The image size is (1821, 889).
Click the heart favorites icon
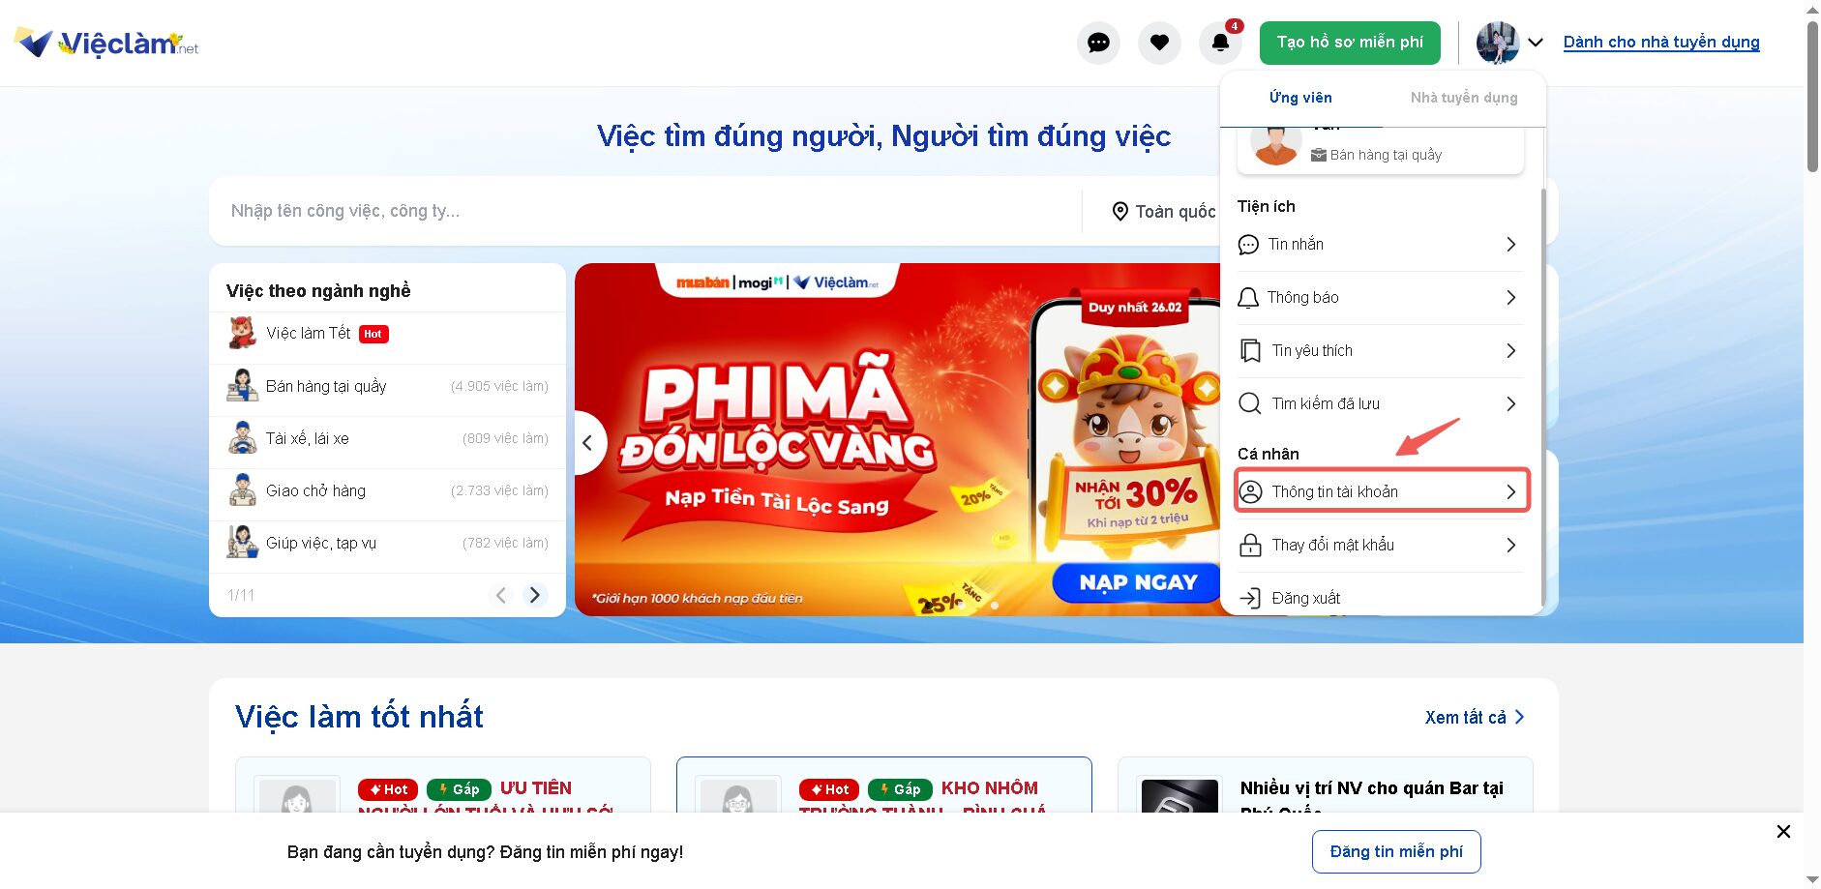pyautogui.click(x=1159, y=43)
